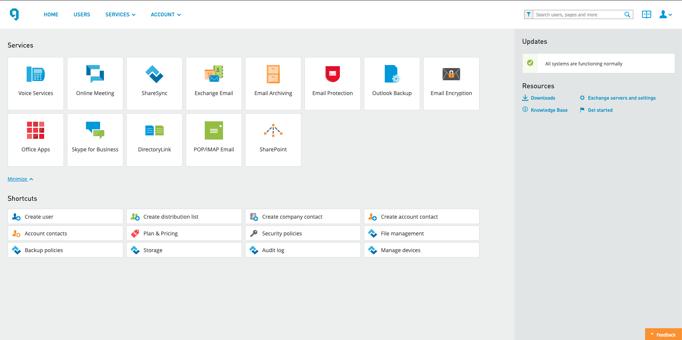The width and height of the screenshot is (682, 340).
Task: Click Create distribution list shortcut
Action: click(184, 216)
